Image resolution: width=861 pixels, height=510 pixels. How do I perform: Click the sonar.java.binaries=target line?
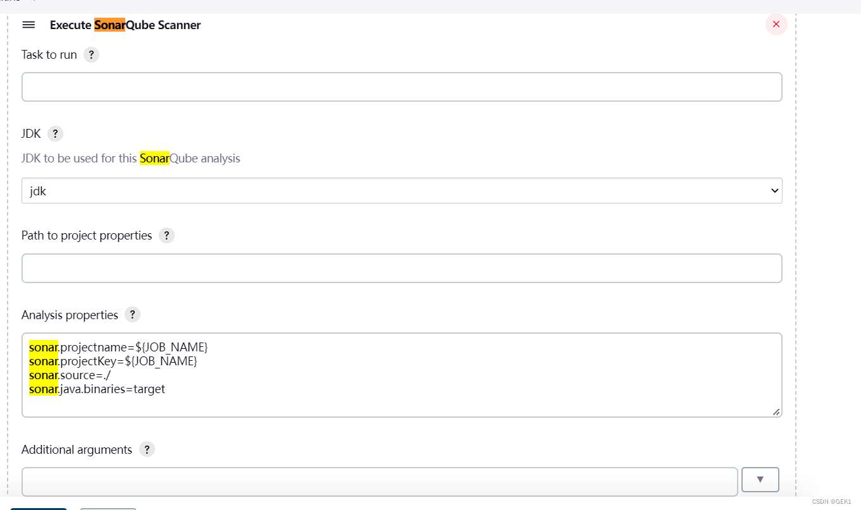(x=97, y=389)
